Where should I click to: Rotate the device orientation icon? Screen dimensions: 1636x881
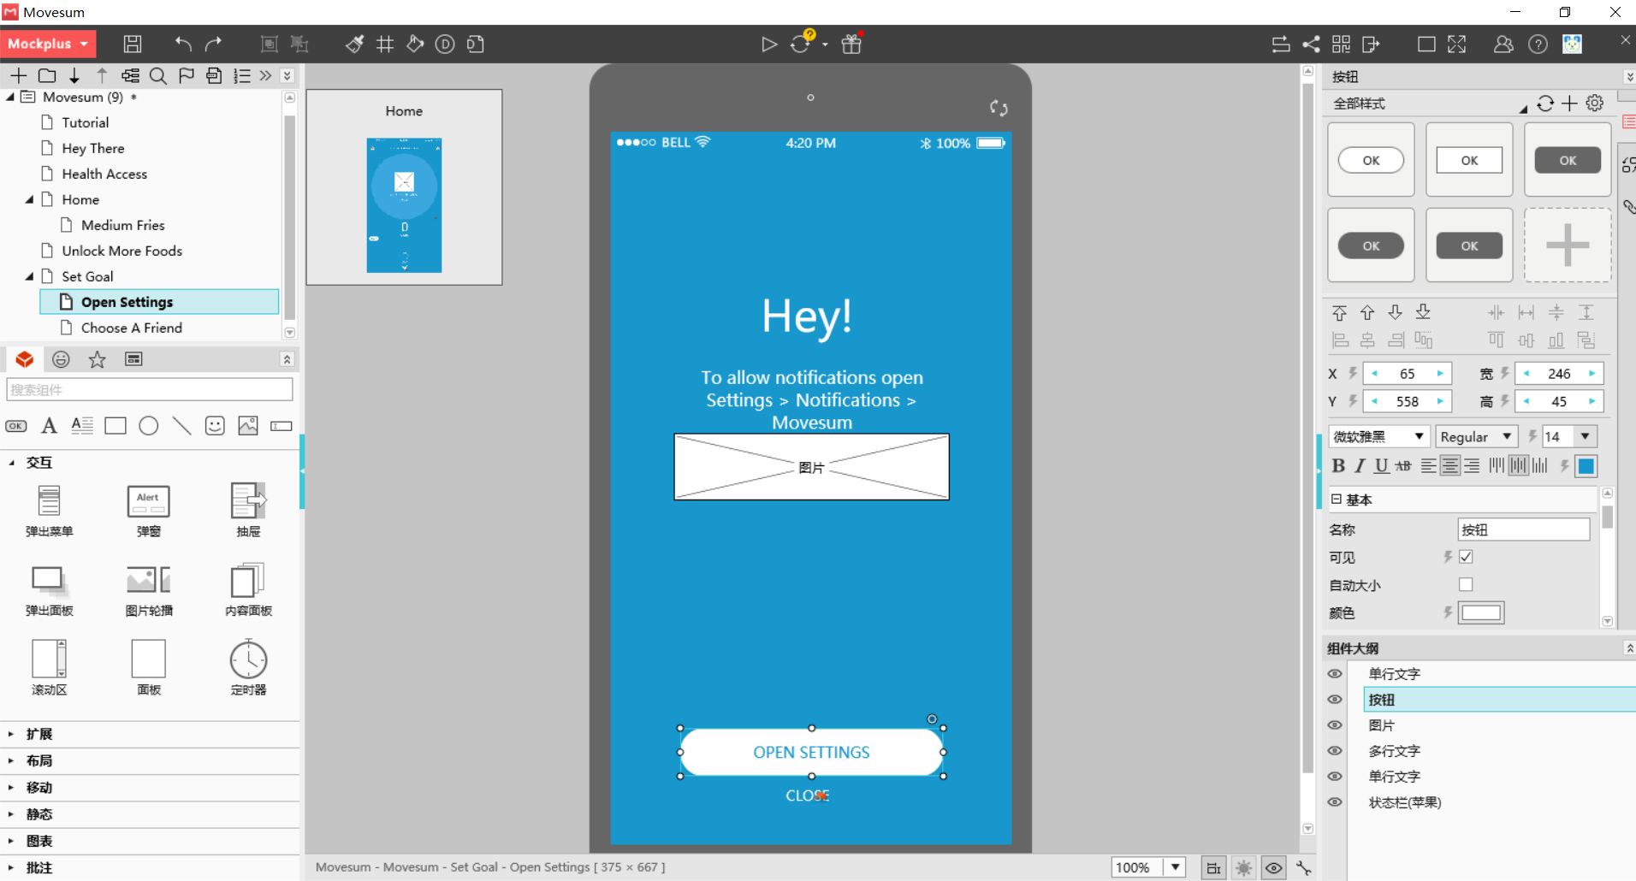coord(999,108)
